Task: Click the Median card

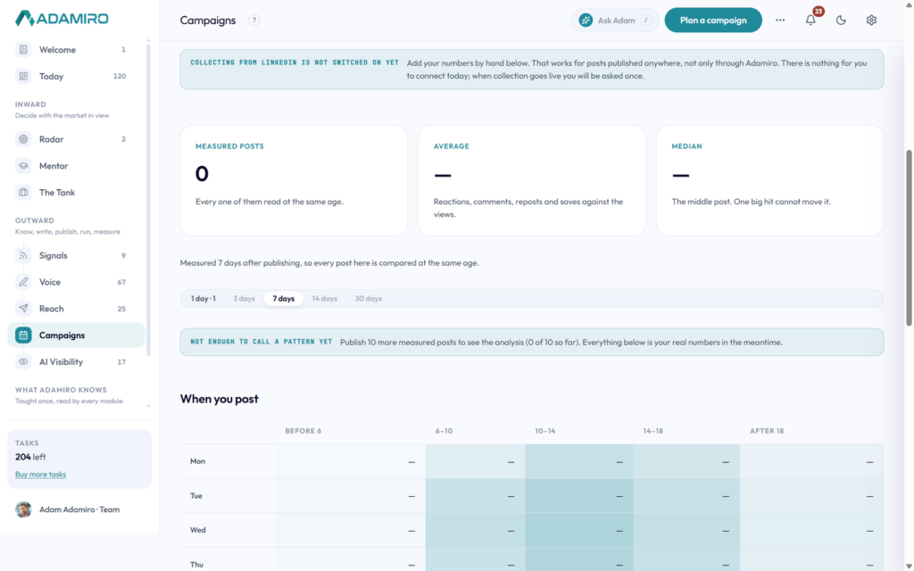Action: click(x=770, y=180)
